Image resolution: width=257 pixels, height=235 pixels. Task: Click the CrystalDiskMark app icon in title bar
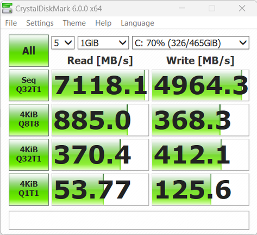coord(7,8)
